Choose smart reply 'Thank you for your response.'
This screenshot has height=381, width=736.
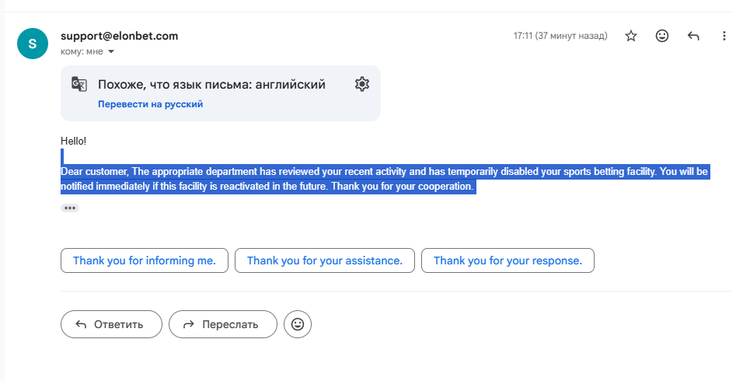click(x=508, y=260)
